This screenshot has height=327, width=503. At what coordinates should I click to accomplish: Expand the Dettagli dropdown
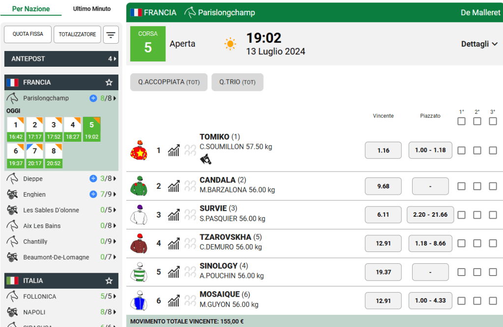[479, 44]
